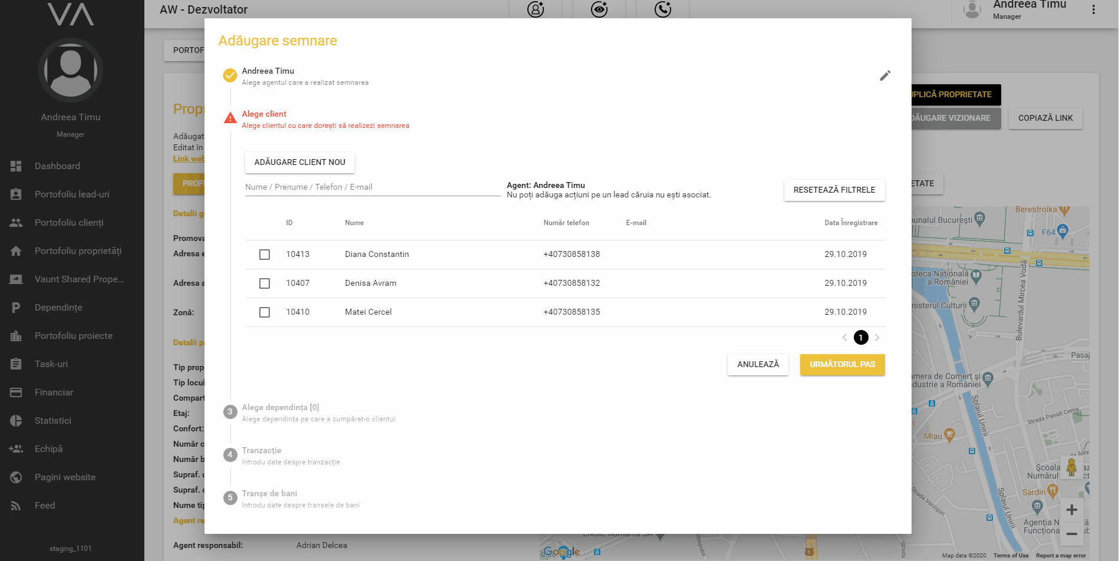Screen dimensions: 1119x561
Task: Click the phone call icon in top bar
Action: pos(662,9)
